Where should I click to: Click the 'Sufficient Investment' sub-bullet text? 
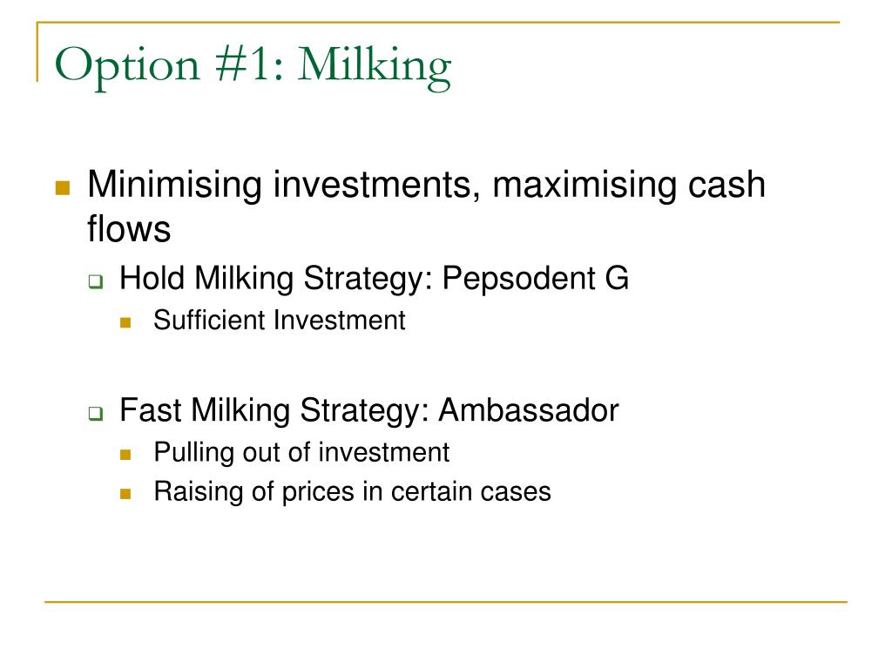[280, 321]
